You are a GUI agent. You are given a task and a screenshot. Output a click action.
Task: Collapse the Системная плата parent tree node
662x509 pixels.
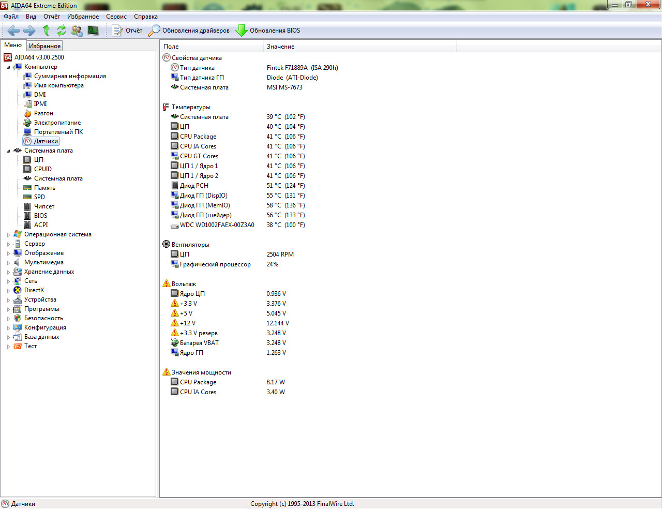click(x=8, y=151)
